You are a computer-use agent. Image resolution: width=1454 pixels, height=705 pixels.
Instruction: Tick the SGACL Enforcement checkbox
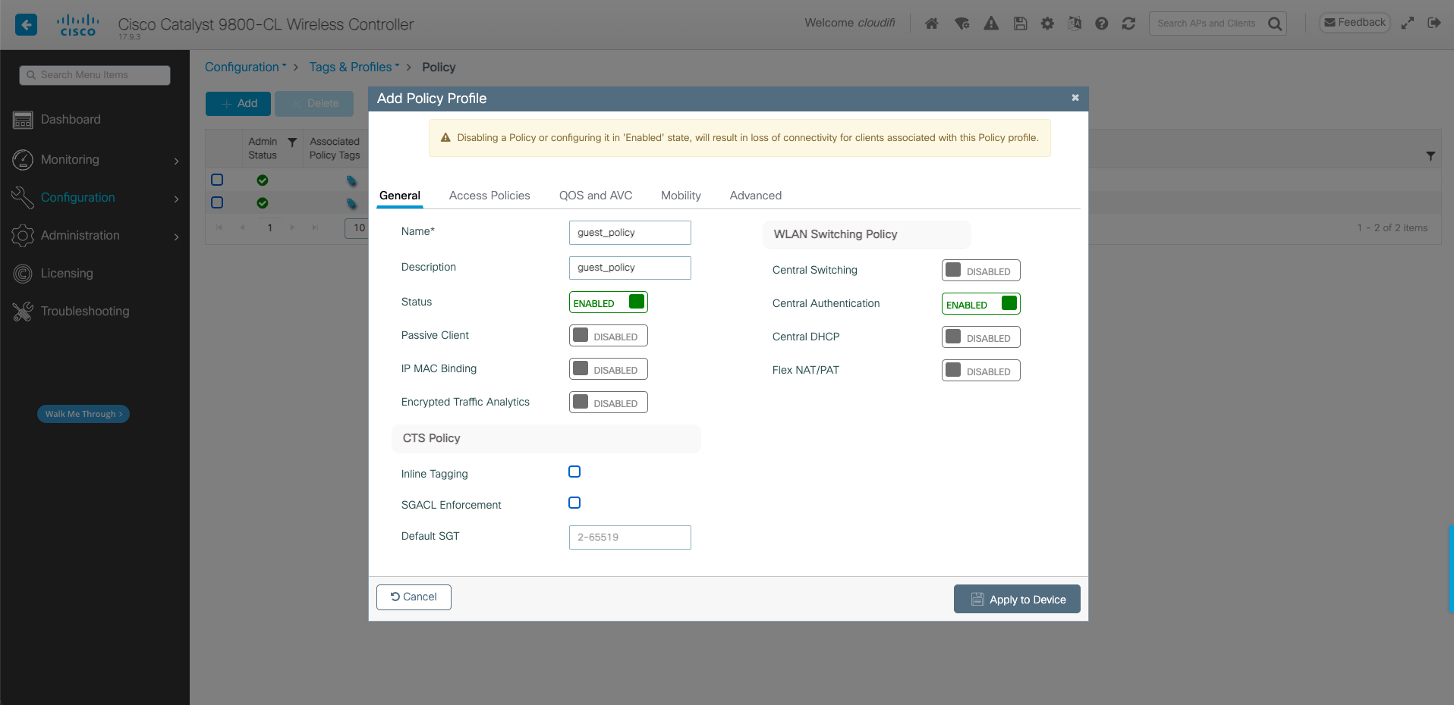coord(574,503)
